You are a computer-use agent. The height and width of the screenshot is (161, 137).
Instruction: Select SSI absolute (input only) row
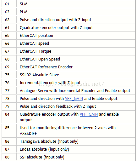click(68, 157)
